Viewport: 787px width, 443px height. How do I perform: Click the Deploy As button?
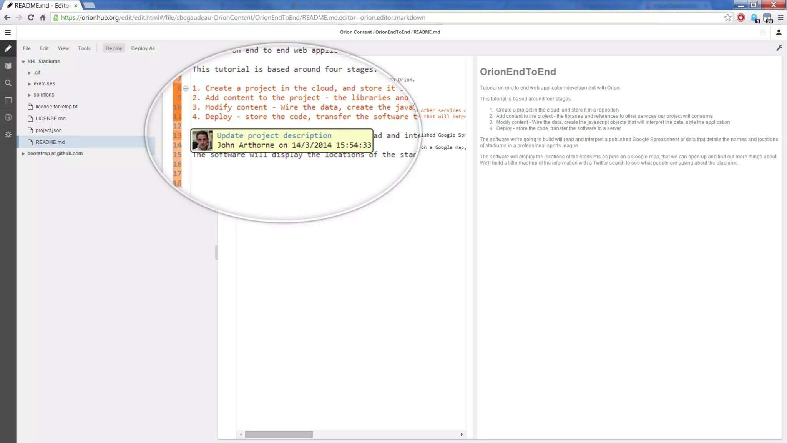point(143,48)
